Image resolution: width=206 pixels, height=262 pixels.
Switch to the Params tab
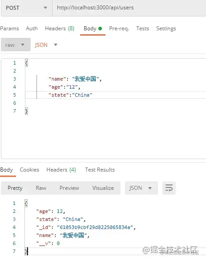click(x=9, y=29)
